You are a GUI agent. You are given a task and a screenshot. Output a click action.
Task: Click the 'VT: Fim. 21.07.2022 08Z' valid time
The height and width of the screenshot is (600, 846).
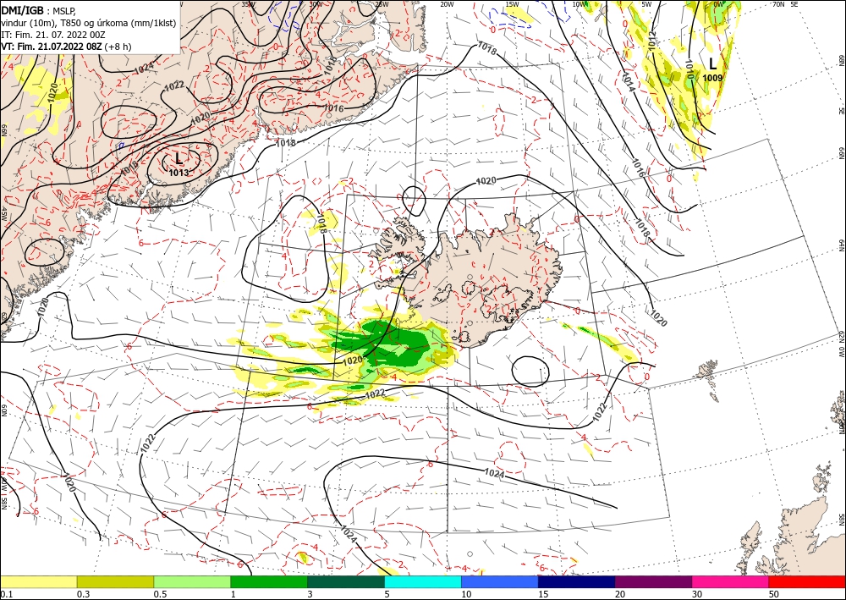coord(52,47)
